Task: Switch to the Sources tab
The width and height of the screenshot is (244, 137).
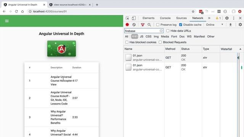Action: tap(181, 18)
